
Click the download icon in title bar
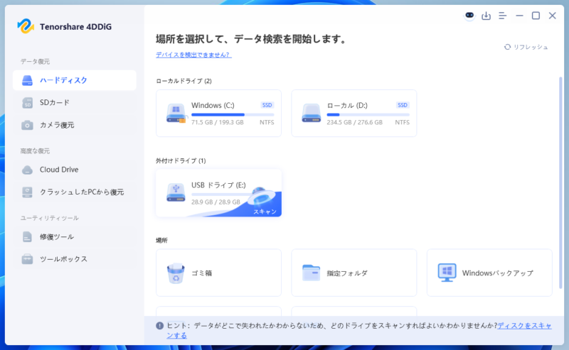click(486, 16)
